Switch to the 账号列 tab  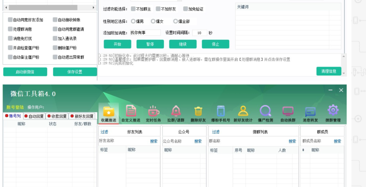tap(13, 116)
